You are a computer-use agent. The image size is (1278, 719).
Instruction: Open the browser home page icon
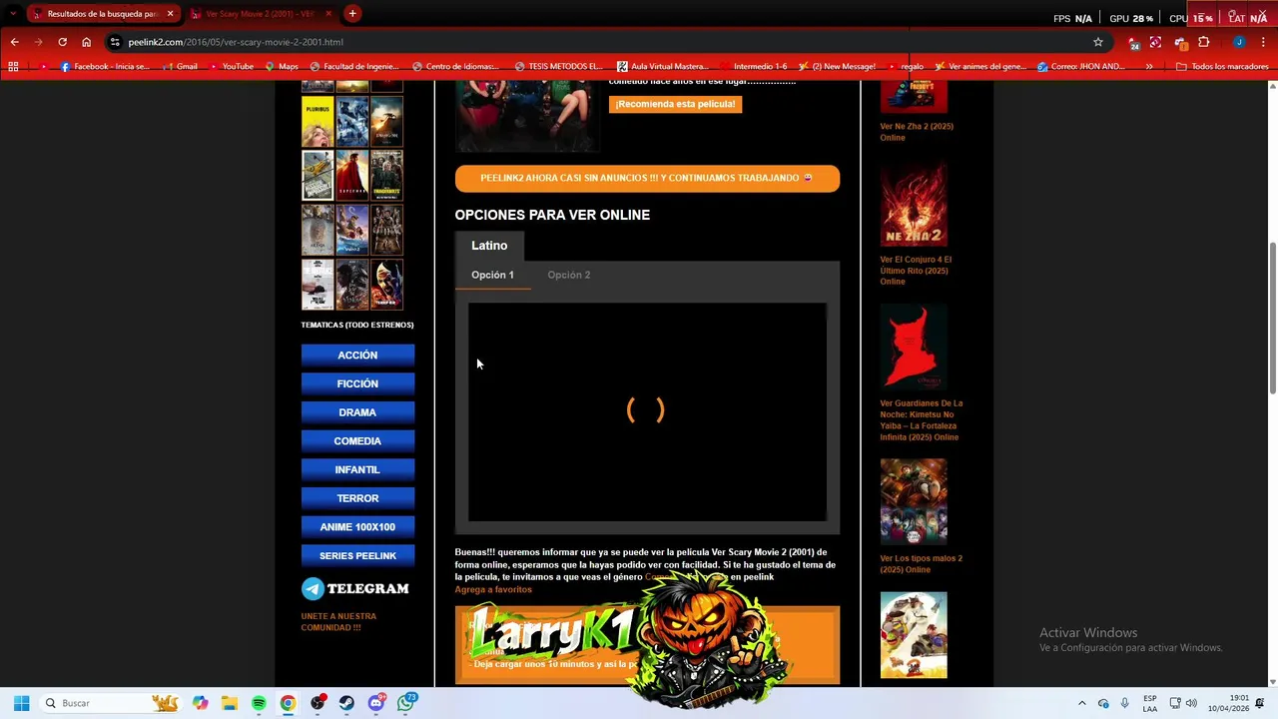pos(86,42)
